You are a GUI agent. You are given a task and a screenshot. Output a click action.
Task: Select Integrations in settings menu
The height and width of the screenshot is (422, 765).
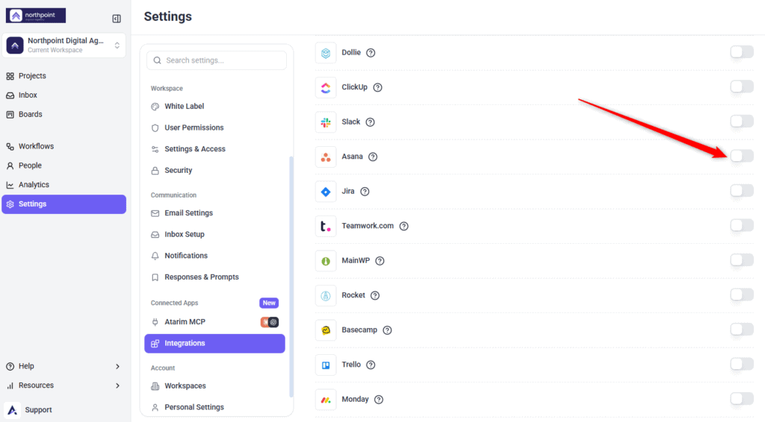[214, 344]
